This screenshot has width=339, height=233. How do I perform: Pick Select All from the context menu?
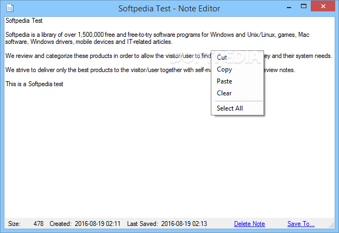(237, 108)
